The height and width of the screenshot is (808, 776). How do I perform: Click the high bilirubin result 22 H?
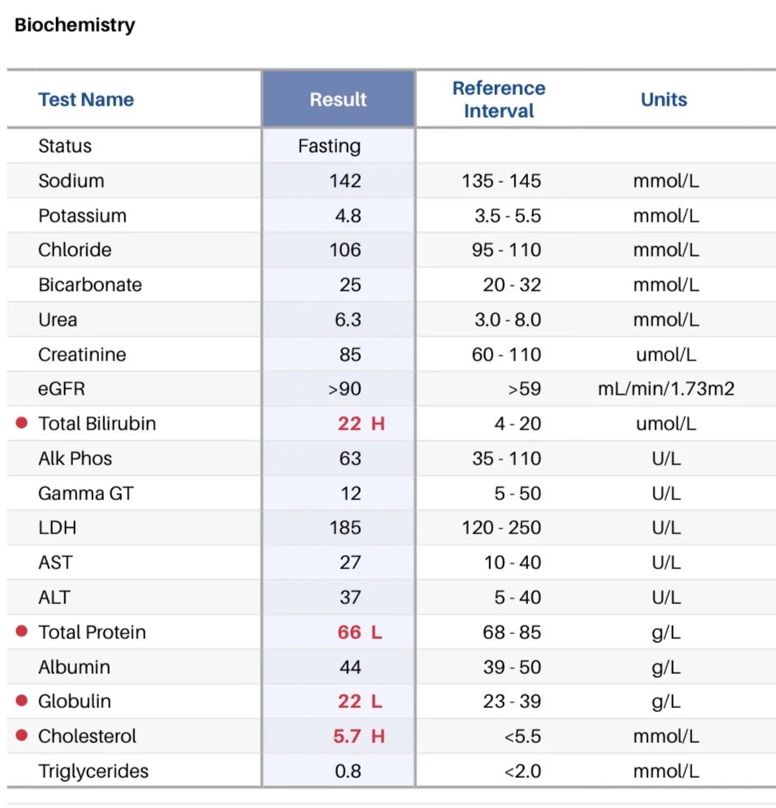click(x=361, y=424)
